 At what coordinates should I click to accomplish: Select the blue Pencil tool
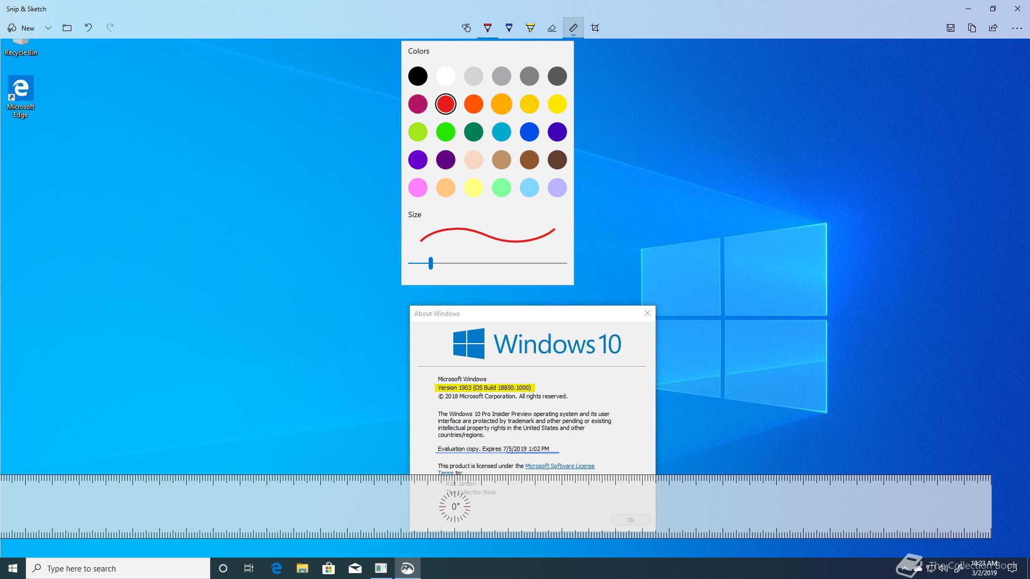(509, 28)
